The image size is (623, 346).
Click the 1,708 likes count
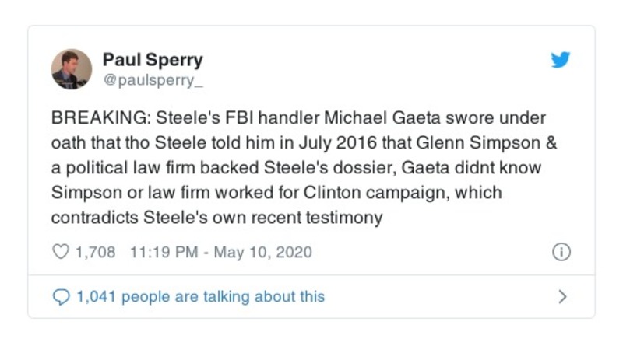click(x=96, y=252)
